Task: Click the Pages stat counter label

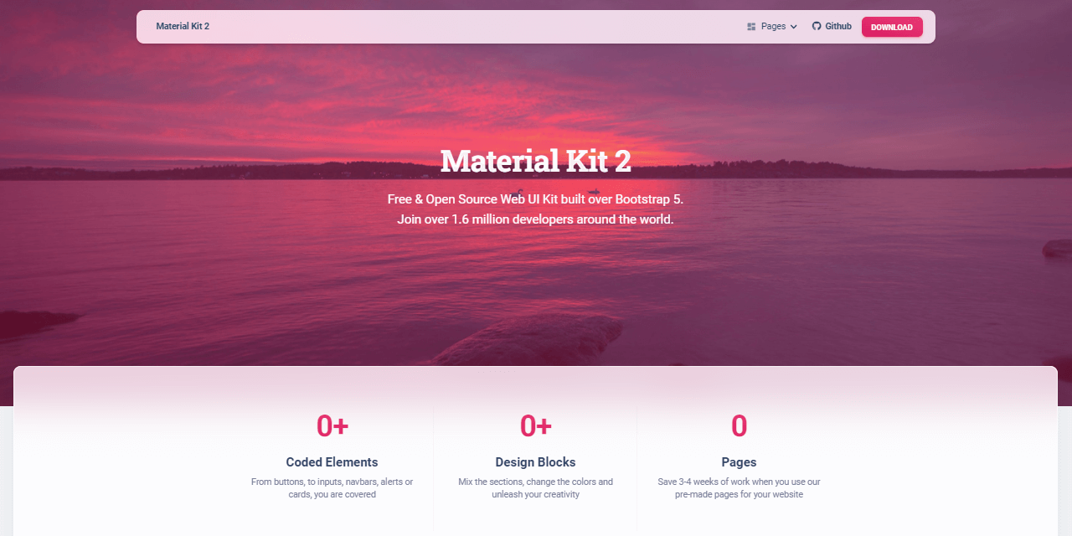Action: (x=739, y=462)
